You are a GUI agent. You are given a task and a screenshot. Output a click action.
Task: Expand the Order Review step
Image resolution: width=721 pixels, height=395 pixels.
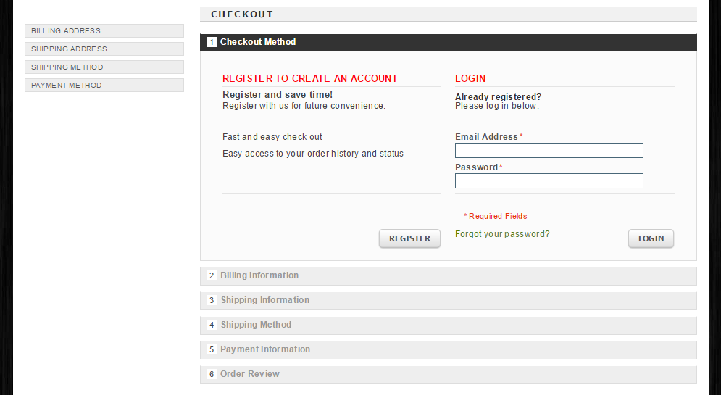pos(250,374)
